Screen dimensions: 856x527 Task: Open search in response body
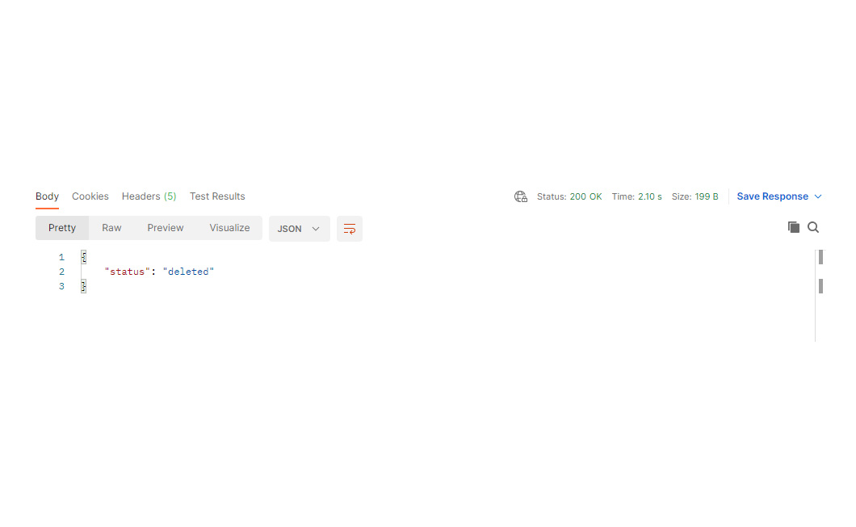coord(813,227)
